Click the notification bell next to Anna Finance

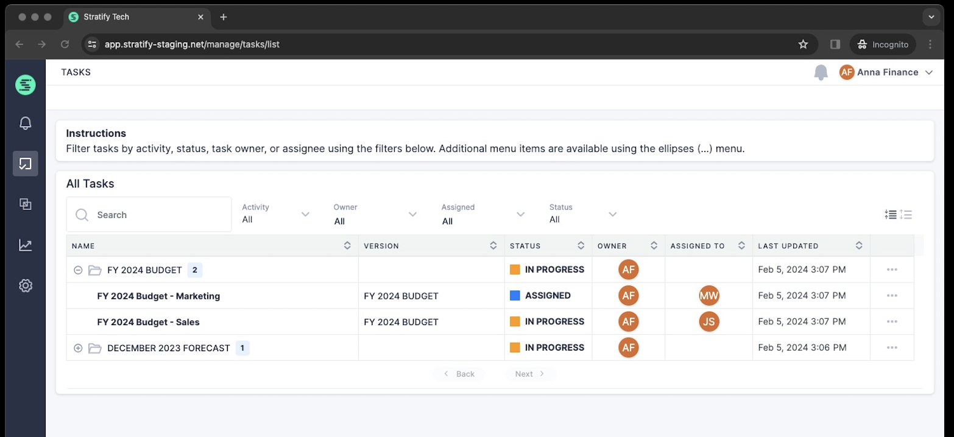[820, 72]
